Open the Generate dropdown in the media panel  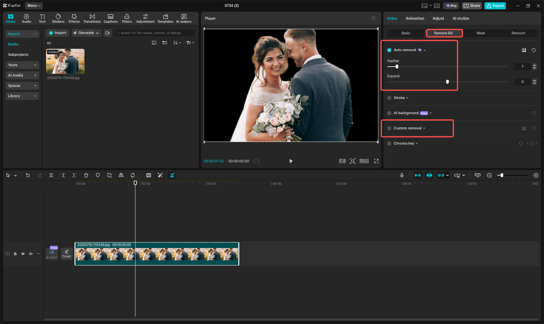tap(86, 33)
